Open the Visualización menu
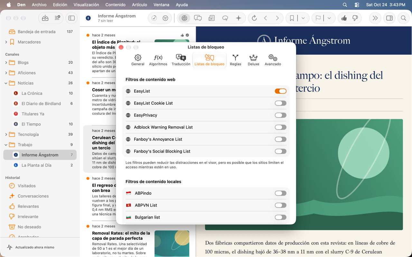This screenshot has width=412, height=257. tap(86, 5)
